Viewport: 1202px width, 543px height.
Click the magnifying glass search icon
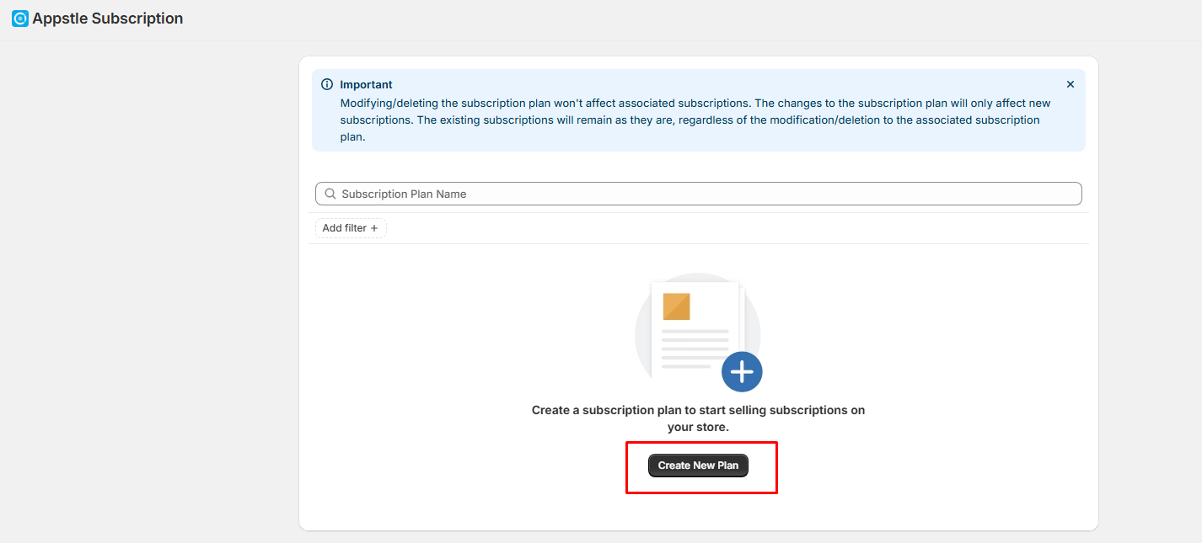coord(330,194)
